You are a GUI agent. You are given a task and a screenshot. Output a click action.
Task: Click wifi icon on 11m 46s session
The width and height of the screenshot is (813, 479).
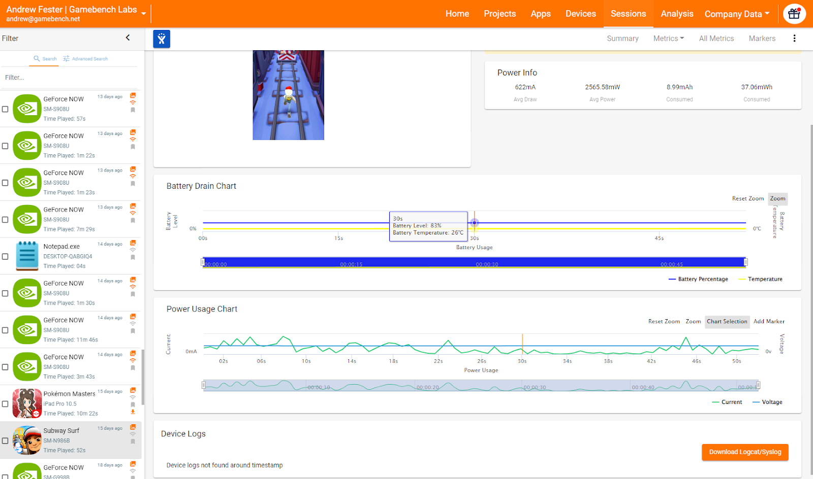pos(133,324)
